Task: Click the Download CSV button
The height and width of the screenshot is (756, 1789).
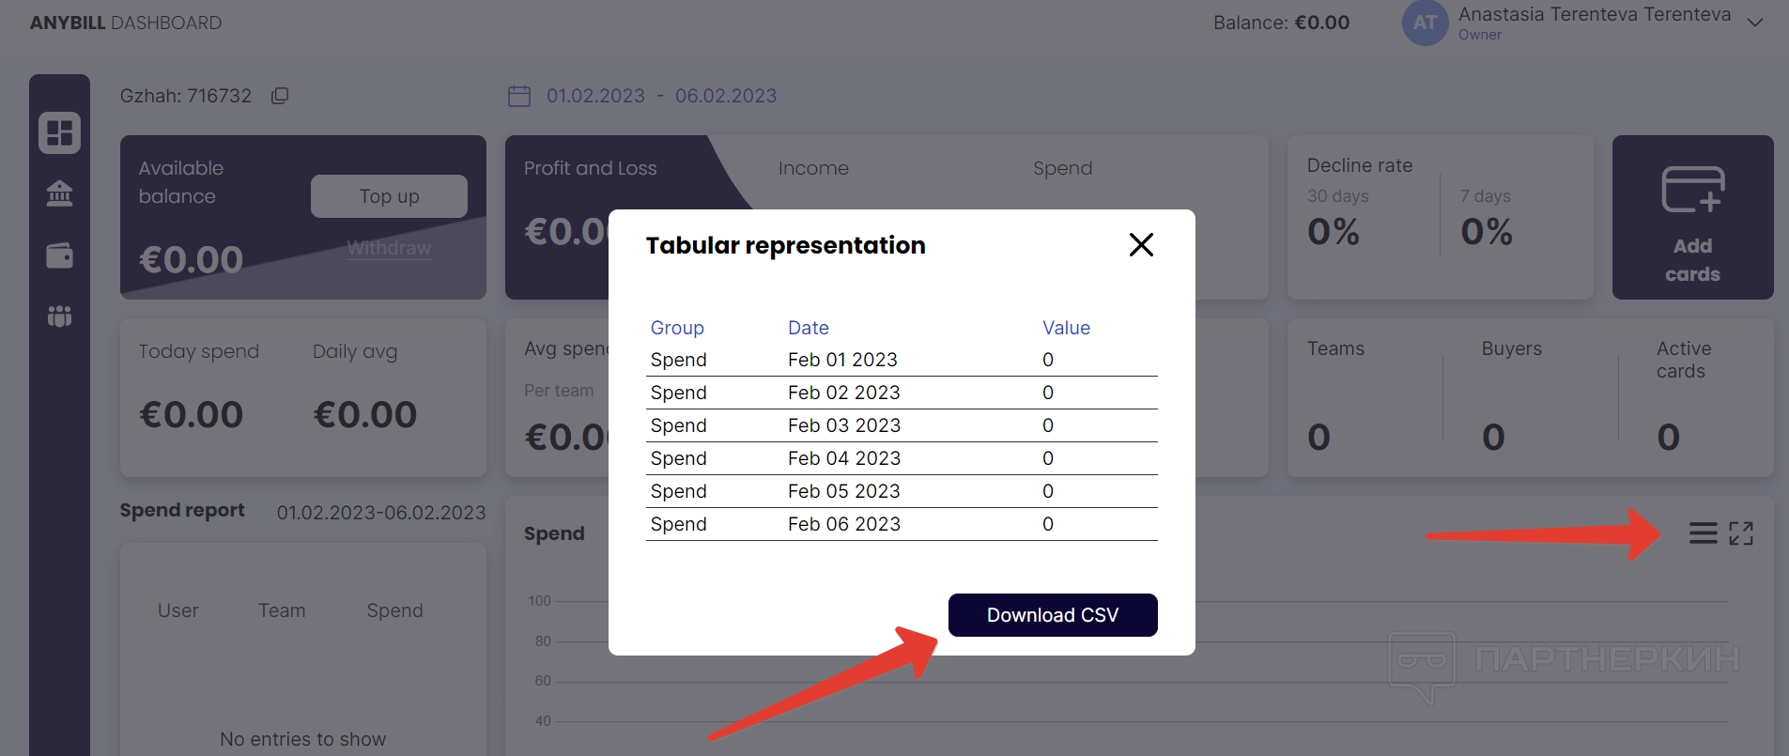Action: pyautogui.click(x=1053, y=615)
